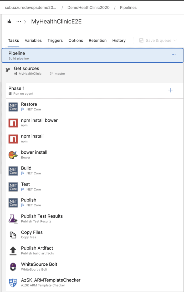Viewport: 184px width, 292px height.
Task: Add a task to Phase 1 with plus
Action: [171, 90]
